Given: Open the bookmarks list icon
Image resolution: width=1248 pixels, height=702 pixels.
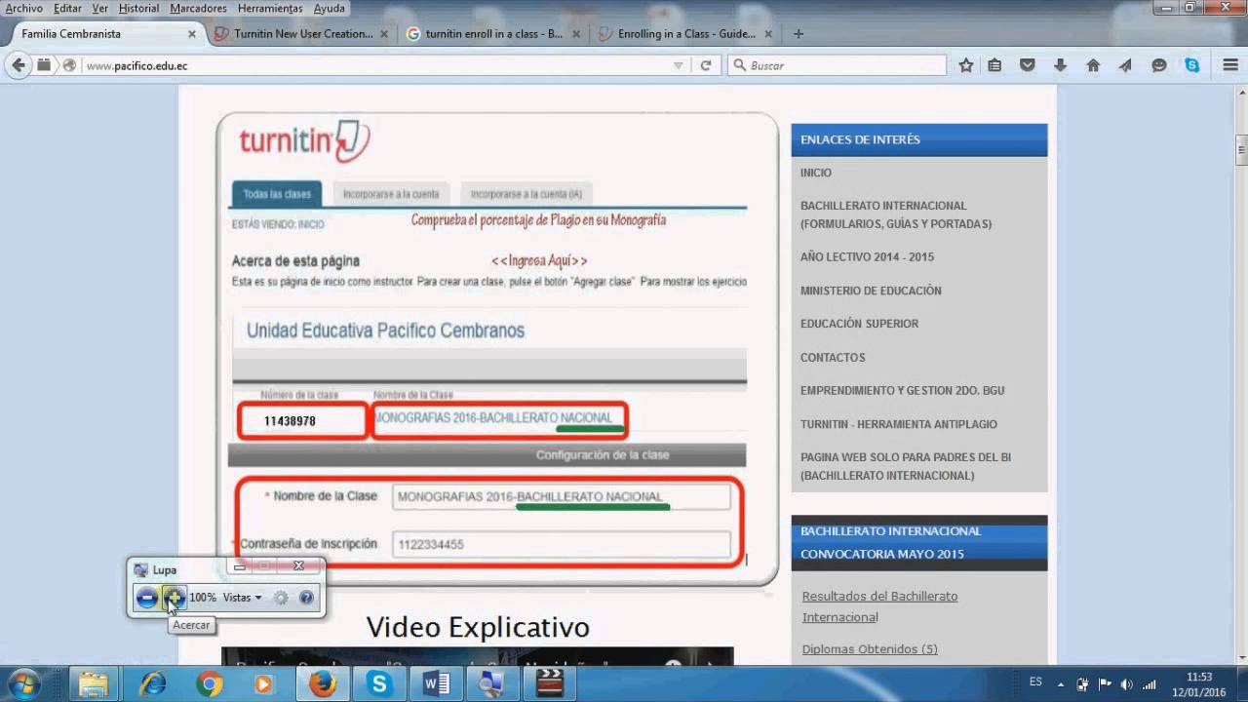Looking at the screenshot, I should coord(994,65).
